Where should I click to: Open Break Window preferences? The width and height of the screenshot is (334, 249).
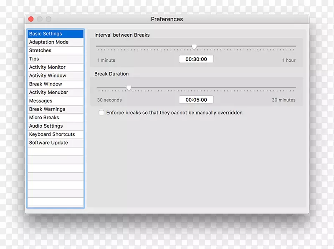point(46,84)
